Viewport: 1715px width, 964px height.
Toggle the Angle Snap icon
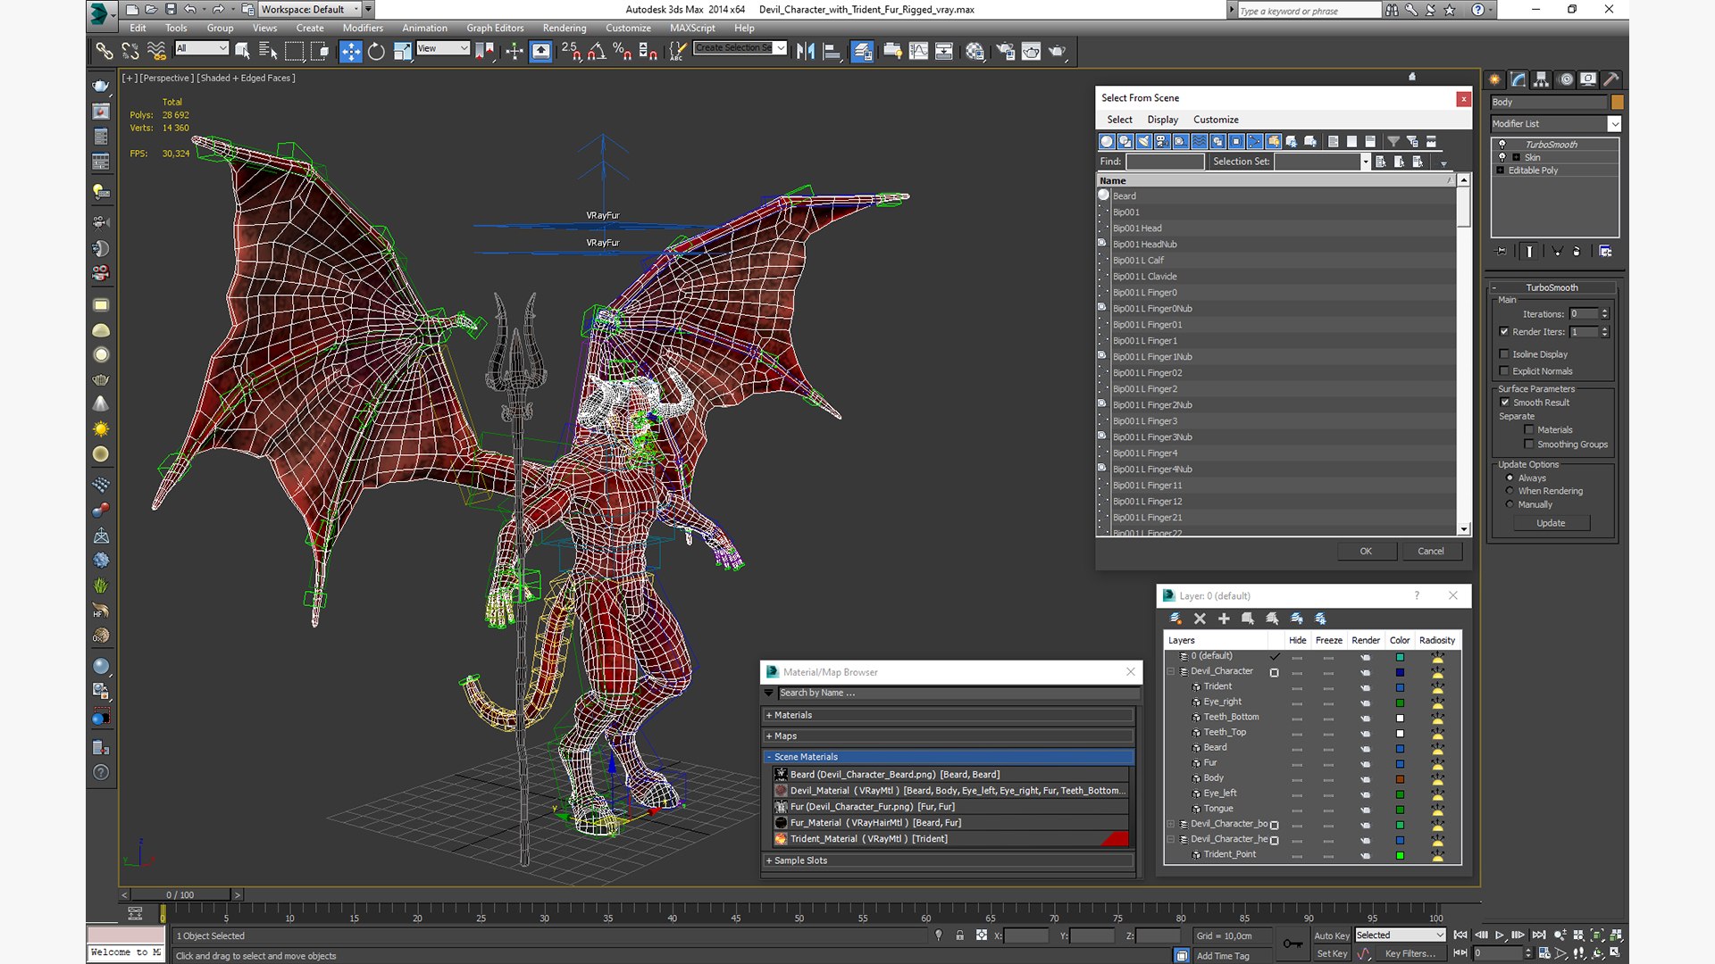pyautogui.click(x=597, y=52)
